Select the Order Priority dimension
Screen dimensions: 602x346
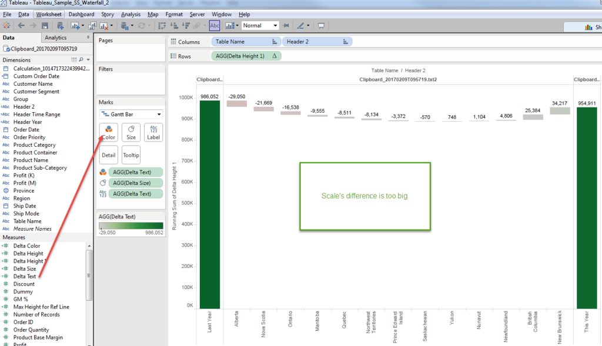[29, 137]
